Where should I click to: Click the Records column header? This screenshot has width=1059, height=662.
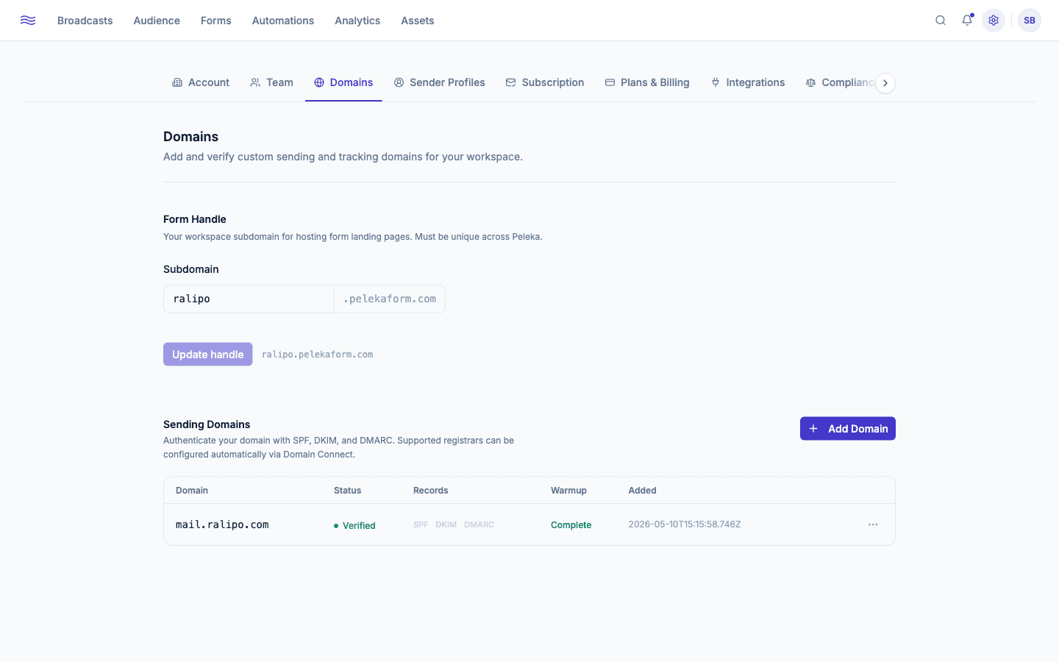431,491
